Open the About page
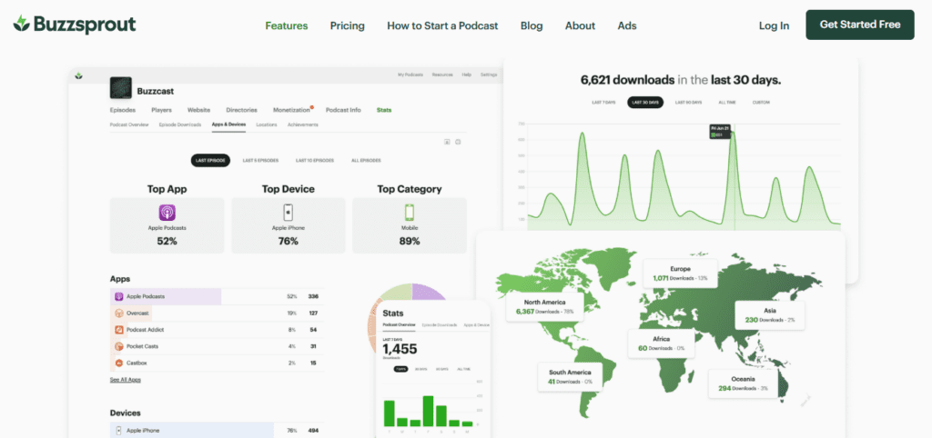 pyautogui.click(x=580, y=25)
